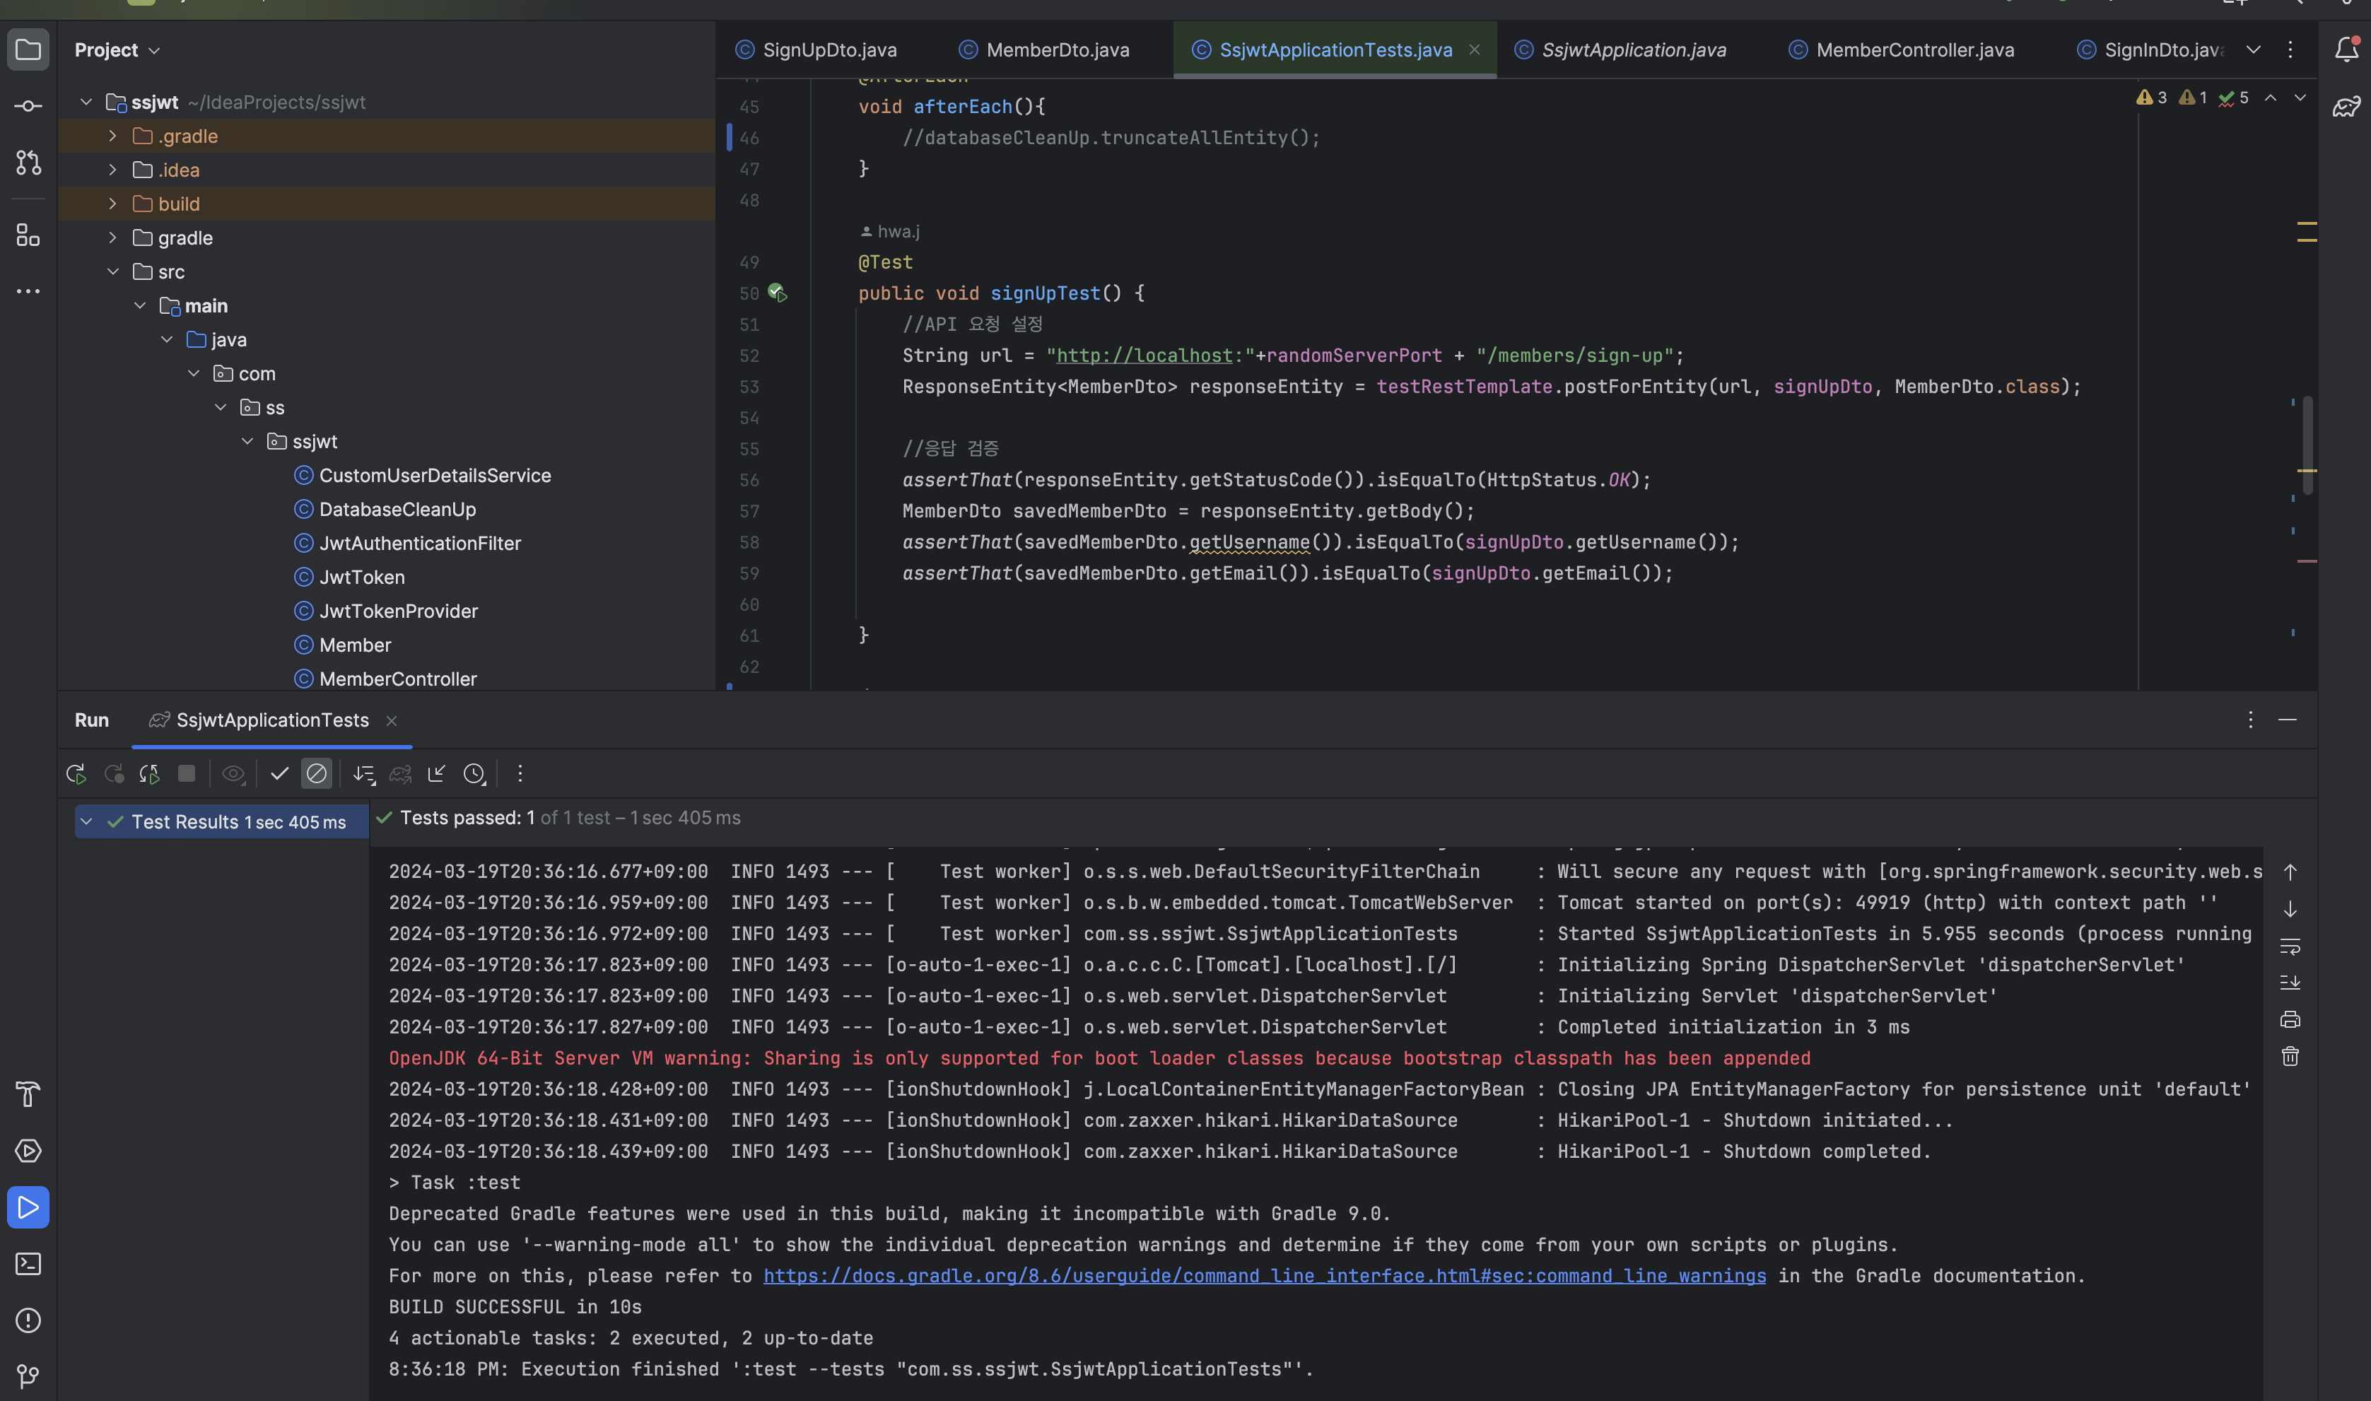Click the Import Tests from File icon
The width and height of the screenshot is (2371, 1401).
tap(436, 774)
